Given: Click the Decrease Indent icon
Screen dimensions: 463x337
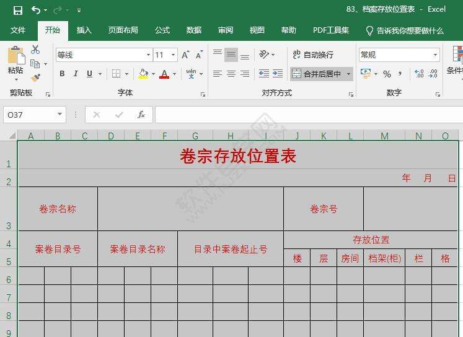Looking at the screenshot, I should point(264,74).
